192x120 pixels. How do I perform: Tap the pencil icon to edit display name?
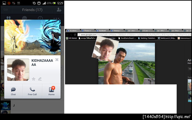click(x=40, y=79)
